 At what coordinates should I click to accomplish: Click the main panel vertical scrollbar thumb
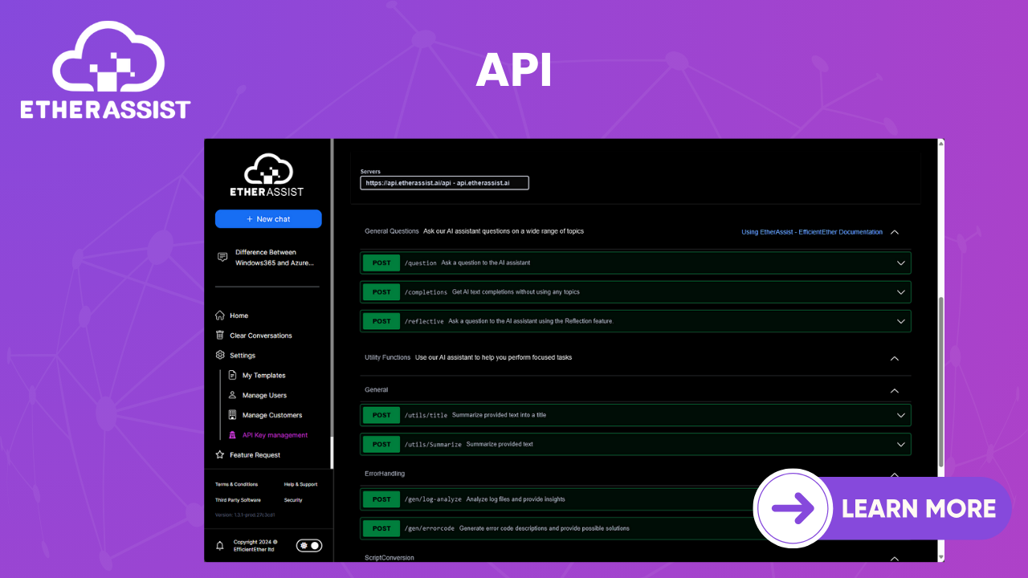(941, 382)
